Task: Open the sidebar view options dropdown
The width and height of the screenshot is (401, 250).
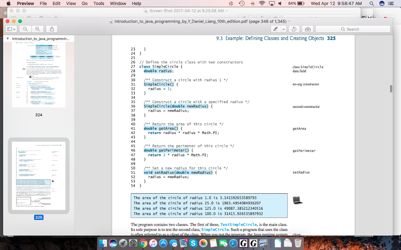Action: point(11,29)
